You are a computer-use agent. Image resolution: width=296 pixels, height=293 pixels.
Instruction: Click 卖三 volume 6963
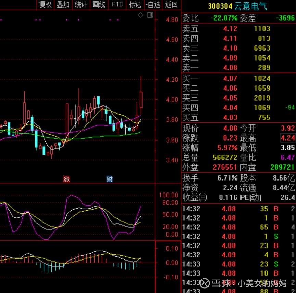262,48
